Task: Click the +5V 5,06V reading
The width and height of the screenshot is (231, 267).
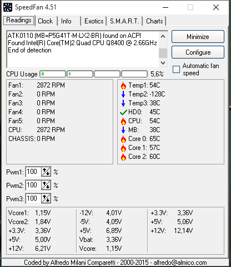Action: pos(172,222)
